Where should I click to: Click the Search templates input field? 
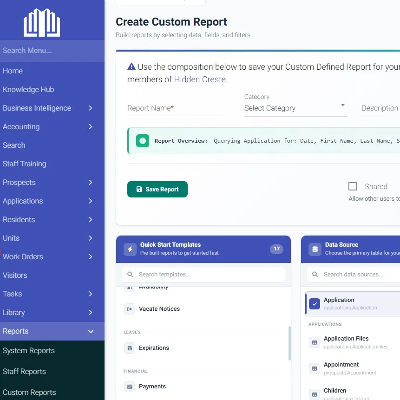click(203, 275)
